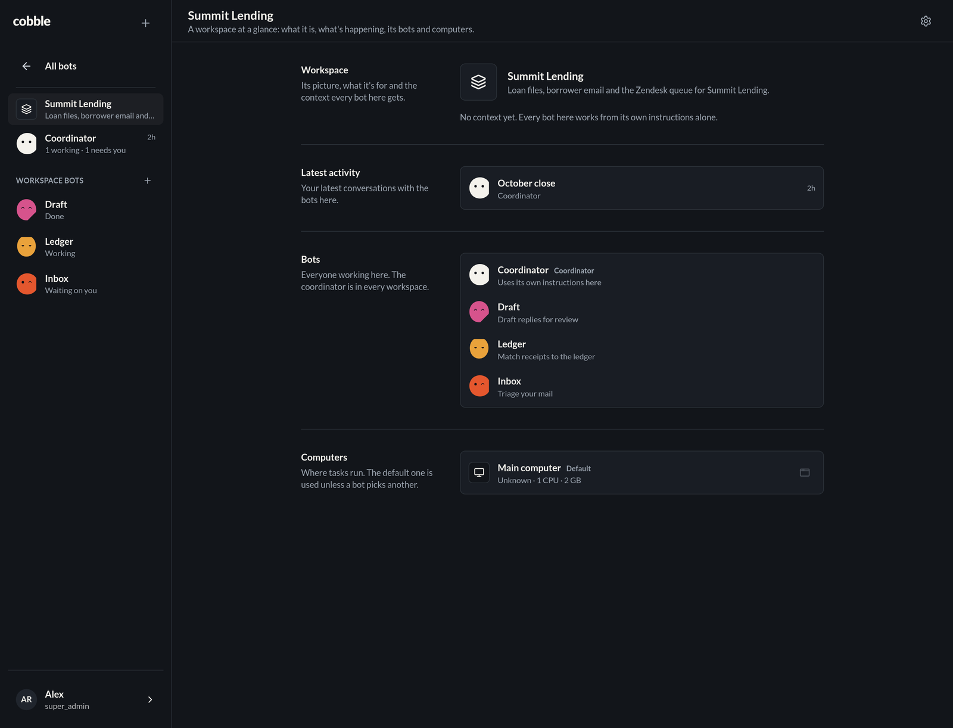
Task: Click avatar on the October close card
Action: click(479, 188)
